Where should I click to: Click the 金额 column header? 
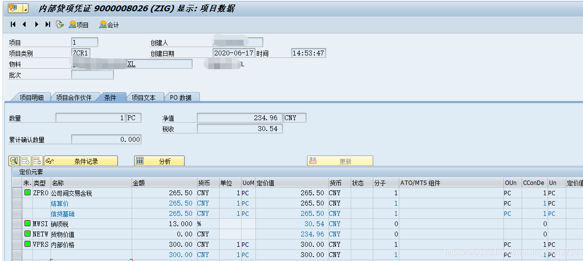[x=164, y=183]
